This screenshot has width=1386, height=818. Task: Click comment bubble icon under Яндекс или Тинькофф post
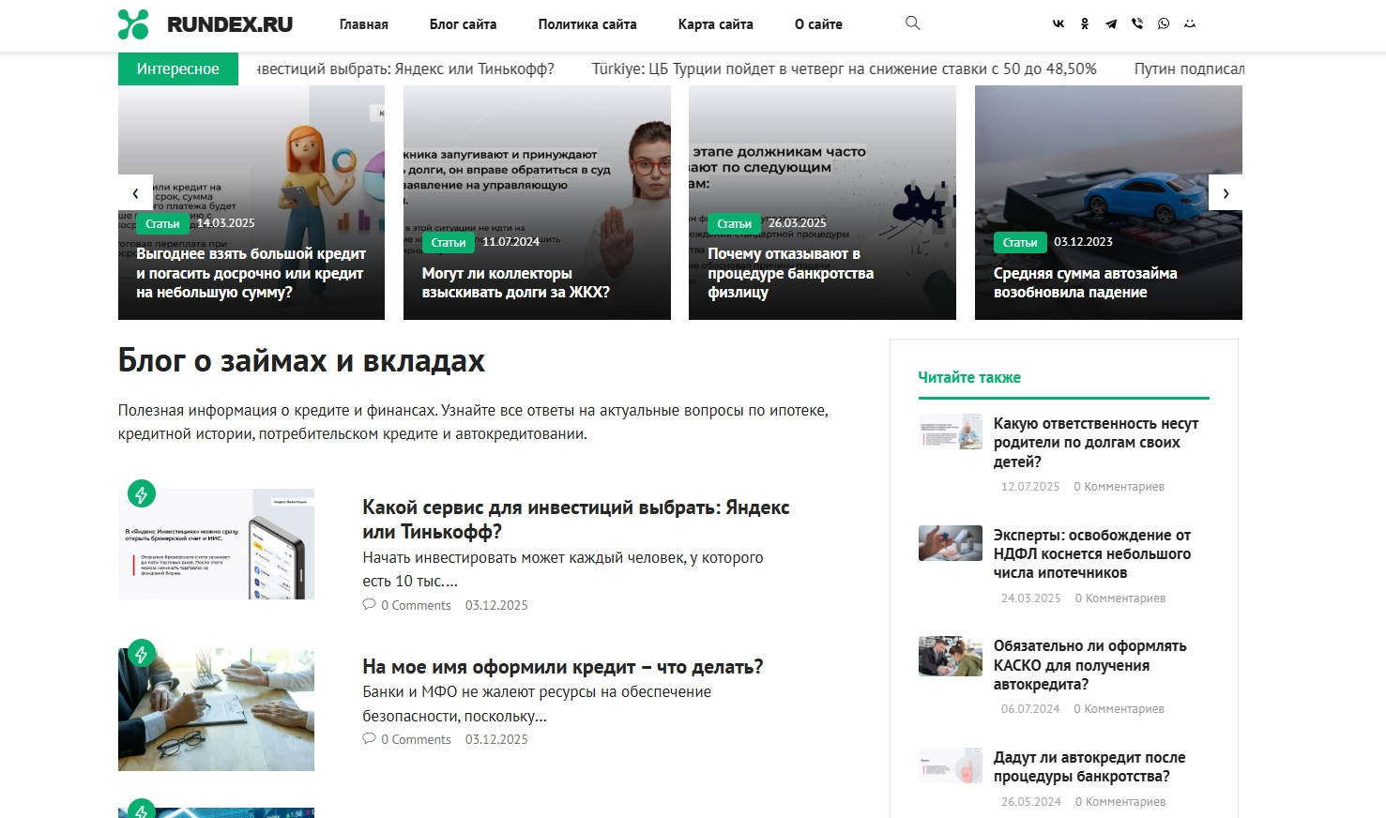tap(369, 605)
